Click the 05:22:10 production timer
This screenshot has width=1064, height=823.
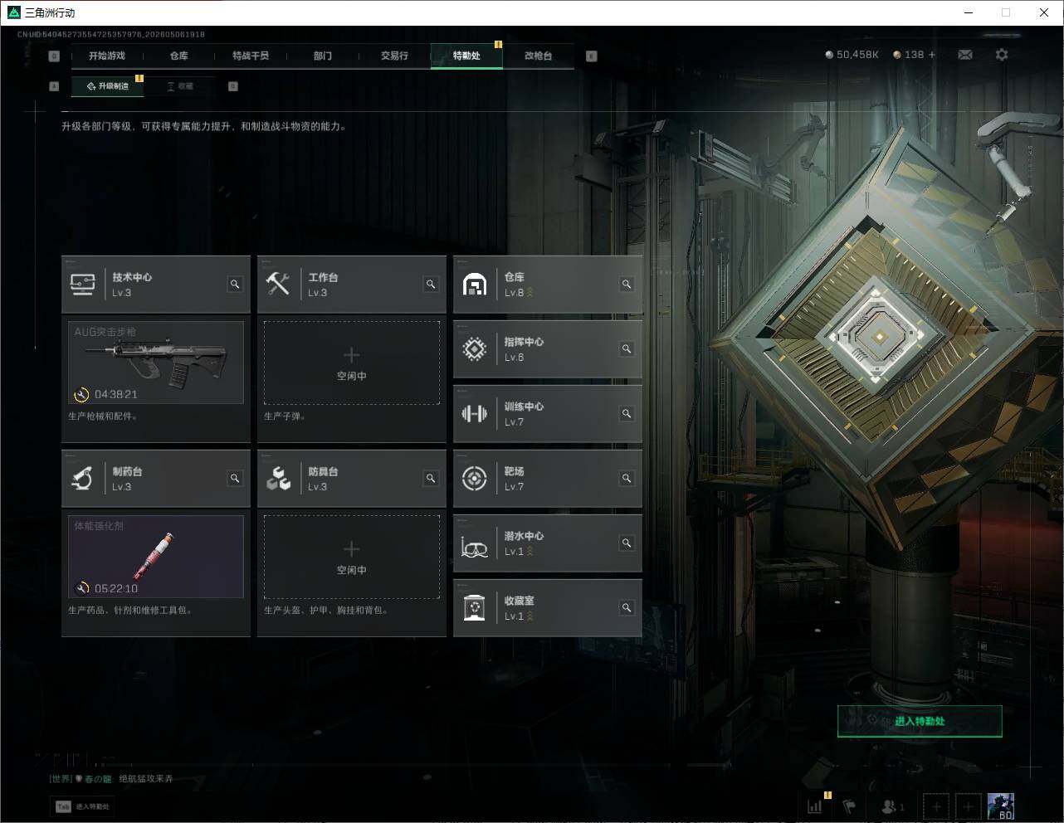tap(116, 589)
